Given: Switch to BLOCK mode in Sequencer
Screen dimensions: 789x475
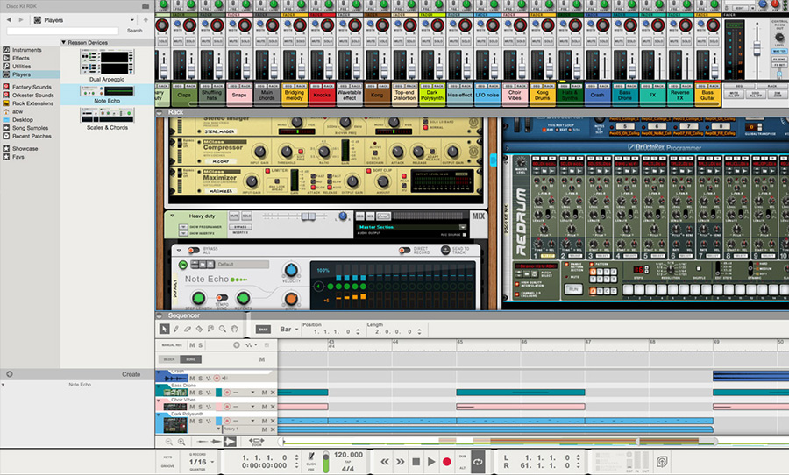Looking at the screenshot, I should pos(169,359).
